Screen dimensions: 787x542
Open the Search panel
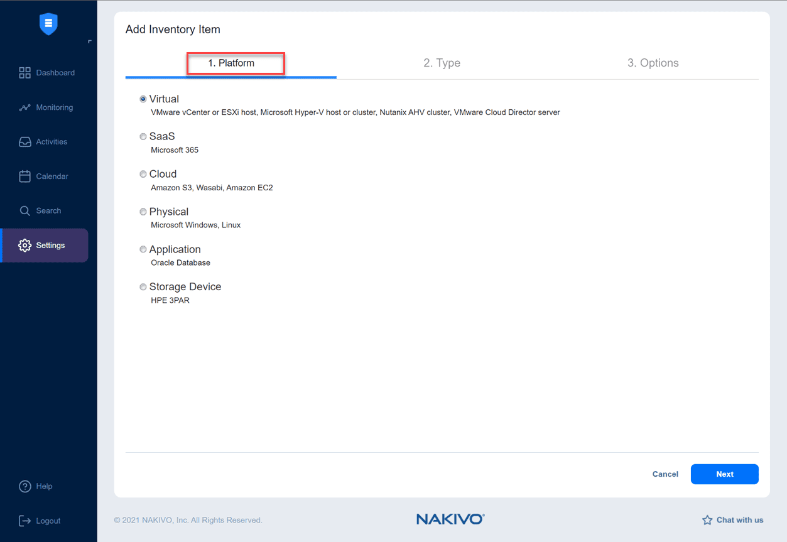click(x=47, y=210)
